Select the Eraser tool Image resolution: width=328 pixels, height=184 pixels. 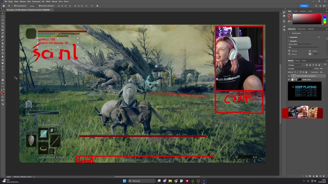tap(3, 50)
